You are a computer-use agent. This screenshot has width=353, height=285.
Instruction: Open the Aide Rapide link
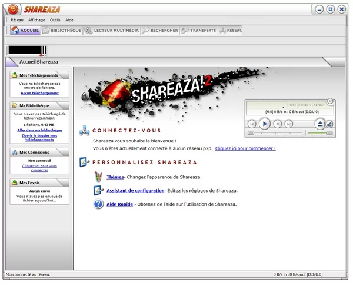point(120,204)
